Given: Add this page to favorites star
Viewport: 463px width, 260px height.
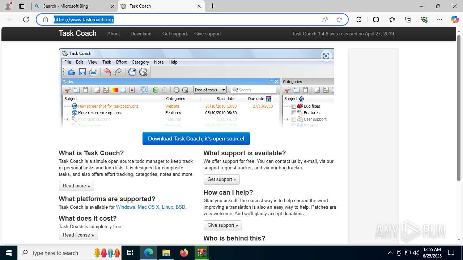Looking at the screenshot, I should click(339, 19).
